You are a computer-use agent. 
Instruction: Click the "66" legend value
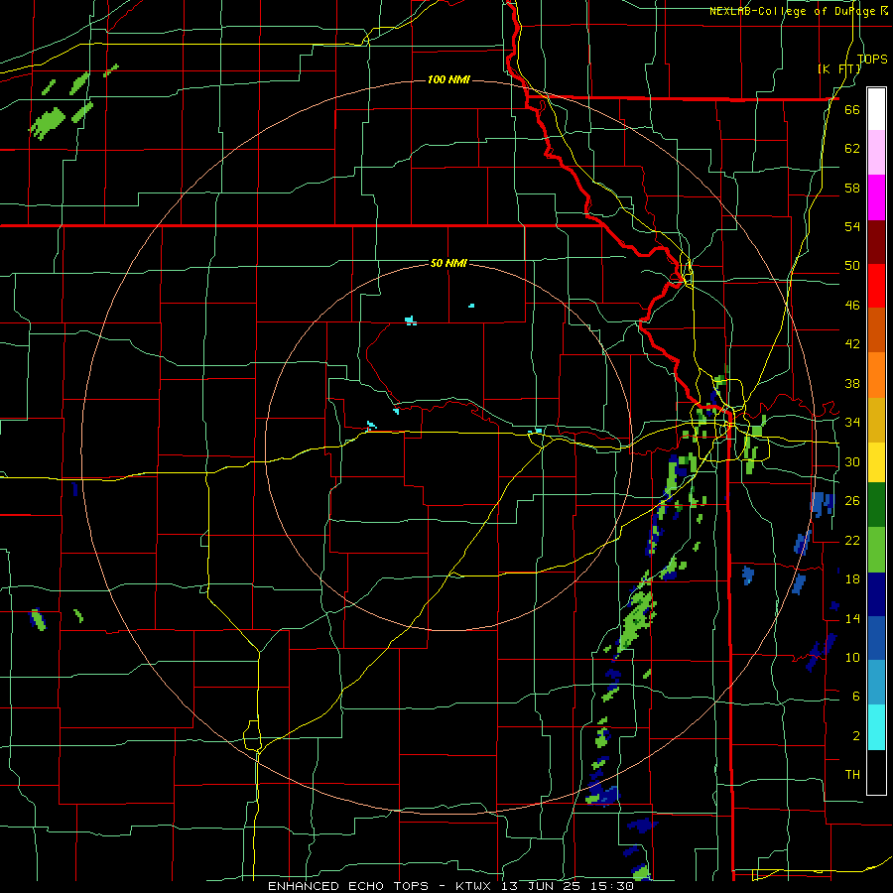pyautogui.click(x=852, y=109)
